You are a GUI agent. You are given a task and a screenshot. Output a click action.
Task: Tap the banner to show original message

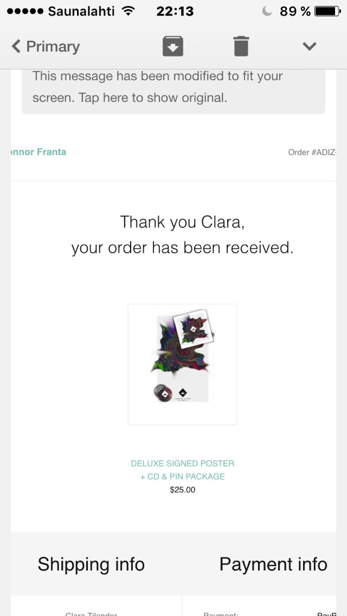point(173,87)
